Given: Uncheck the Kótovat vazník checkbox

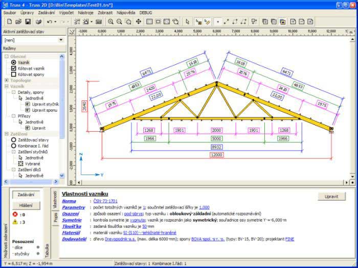Looking at the screenshot, I should click(13, 68).
